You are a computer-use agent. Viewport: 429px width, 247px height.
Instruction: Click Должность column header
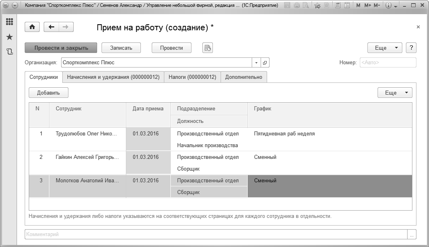pos(209,121)
